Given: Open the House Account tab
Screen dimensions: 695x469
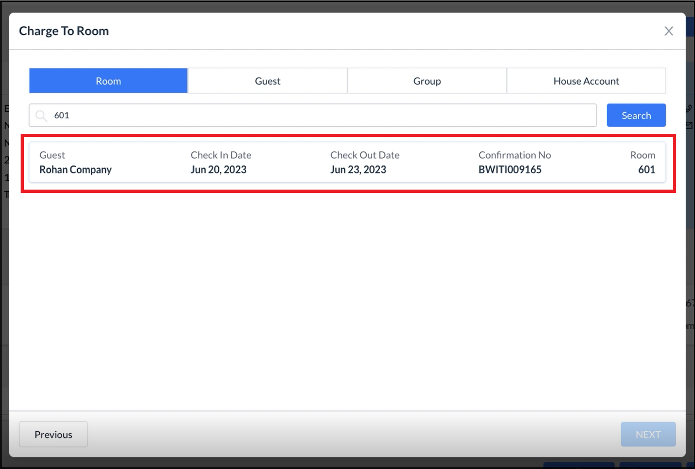Looking at the screenshot, I should (586, 81).
